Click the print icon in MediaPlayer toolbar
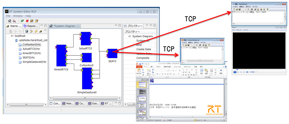Screen dimensions: 289x124 (252, 9)
